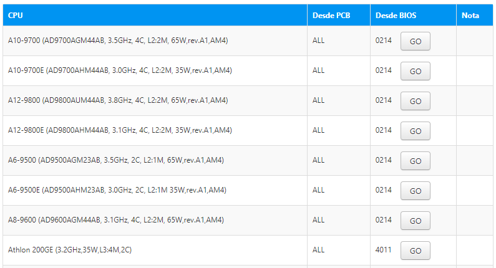Click the A6-9500E CPU description
Viewport: 496px width, 268px height.
coord(117,190)
